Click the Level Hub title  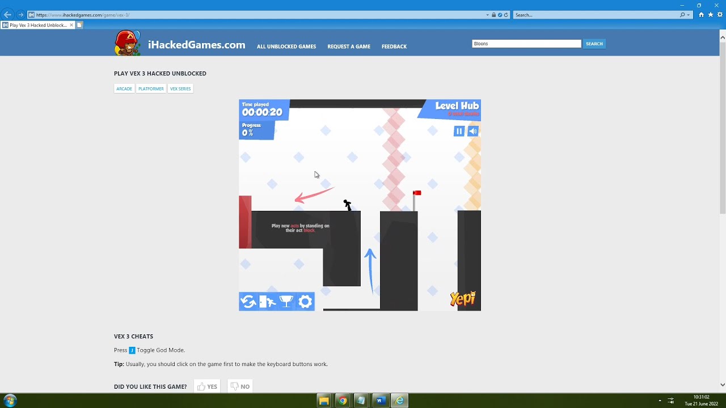(457, 105)
